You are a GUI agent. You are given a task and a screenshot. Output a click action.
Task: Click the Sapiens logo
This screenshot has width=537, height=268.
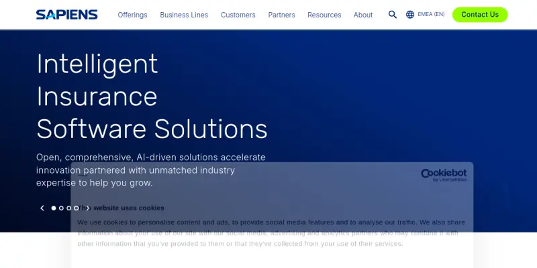(66, 15)
